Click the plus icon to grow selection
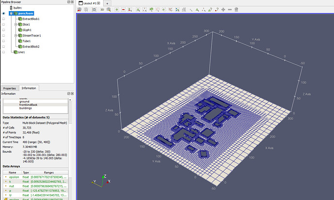Viewport: 334px width, 200px height. [x=223, y=10]
